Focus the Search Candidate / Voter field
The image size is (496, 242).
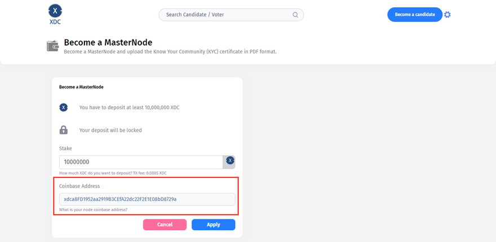[x=225, y=15]
